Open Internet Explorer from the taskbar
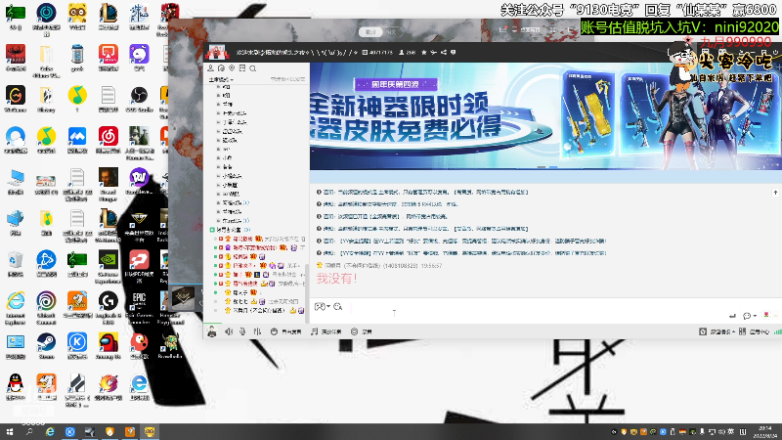The width and height of the screenshot is (782, 440). click(x=50, y=431)
